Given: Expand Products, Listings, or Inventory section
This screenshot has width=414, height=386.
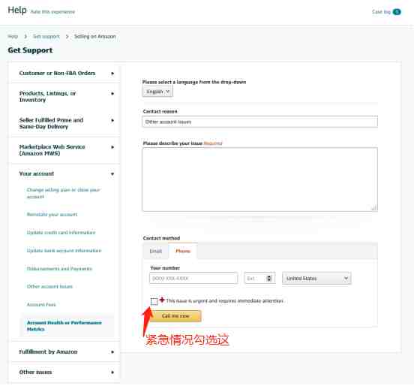Looking at the screenshot, I should pyautogui.click(x=65, y=97).
